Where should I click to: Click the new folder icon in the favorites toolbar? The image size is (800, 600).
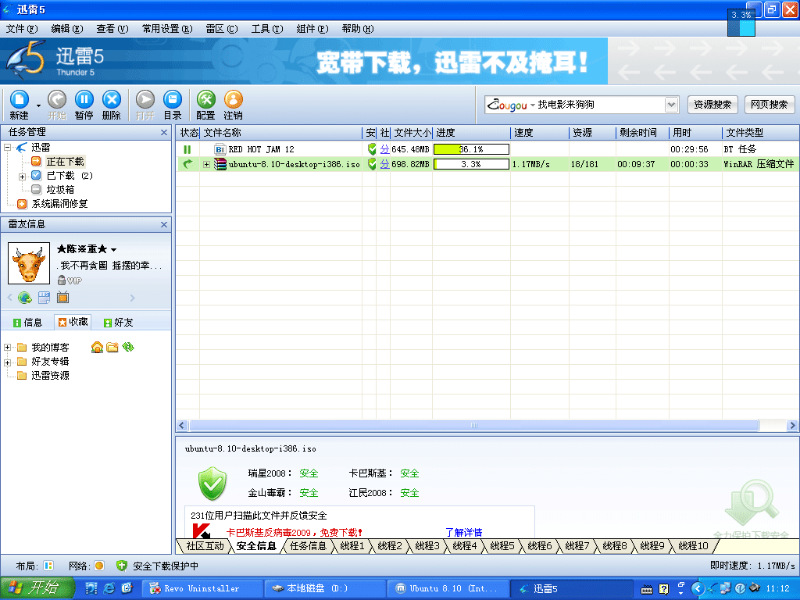(112, 348)
